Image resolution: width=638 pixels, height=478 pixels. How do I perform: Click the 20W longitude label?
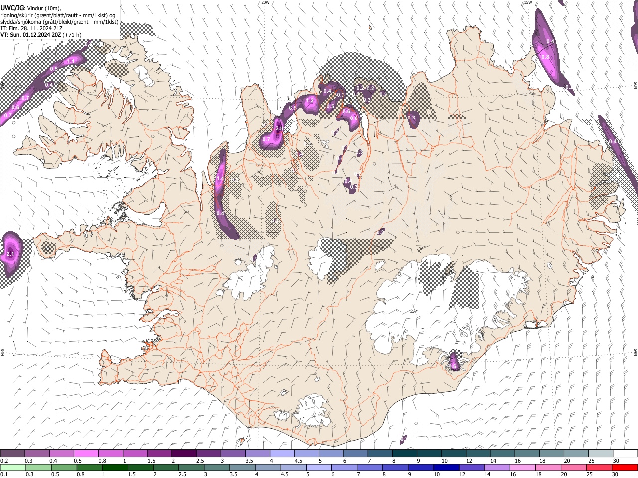265,2
